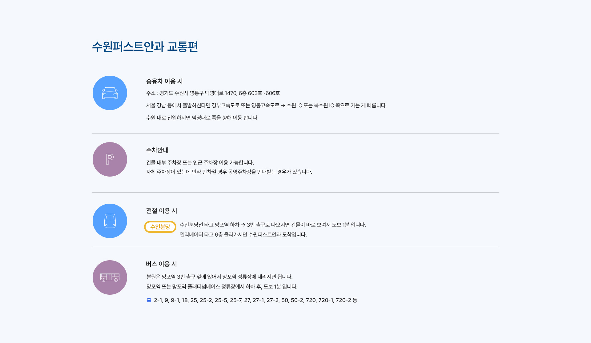Select the 수인분당 line badge

pyautogui.click(x=160, y=227)
